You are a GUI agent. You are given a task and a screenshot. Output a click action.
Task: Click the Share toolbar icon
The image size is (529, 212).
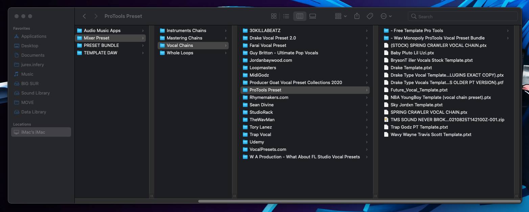[357, 16]
